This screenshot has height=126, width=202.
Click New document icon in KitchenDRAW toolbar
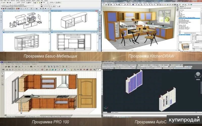pyautogui.click(x=104, y=5)
